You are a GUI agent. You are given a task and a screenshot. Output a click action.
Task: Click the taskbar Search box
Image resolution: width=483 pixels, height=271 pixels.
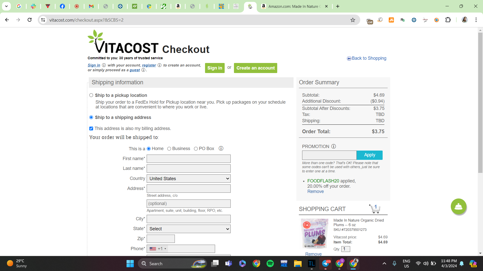click(172, 263)
